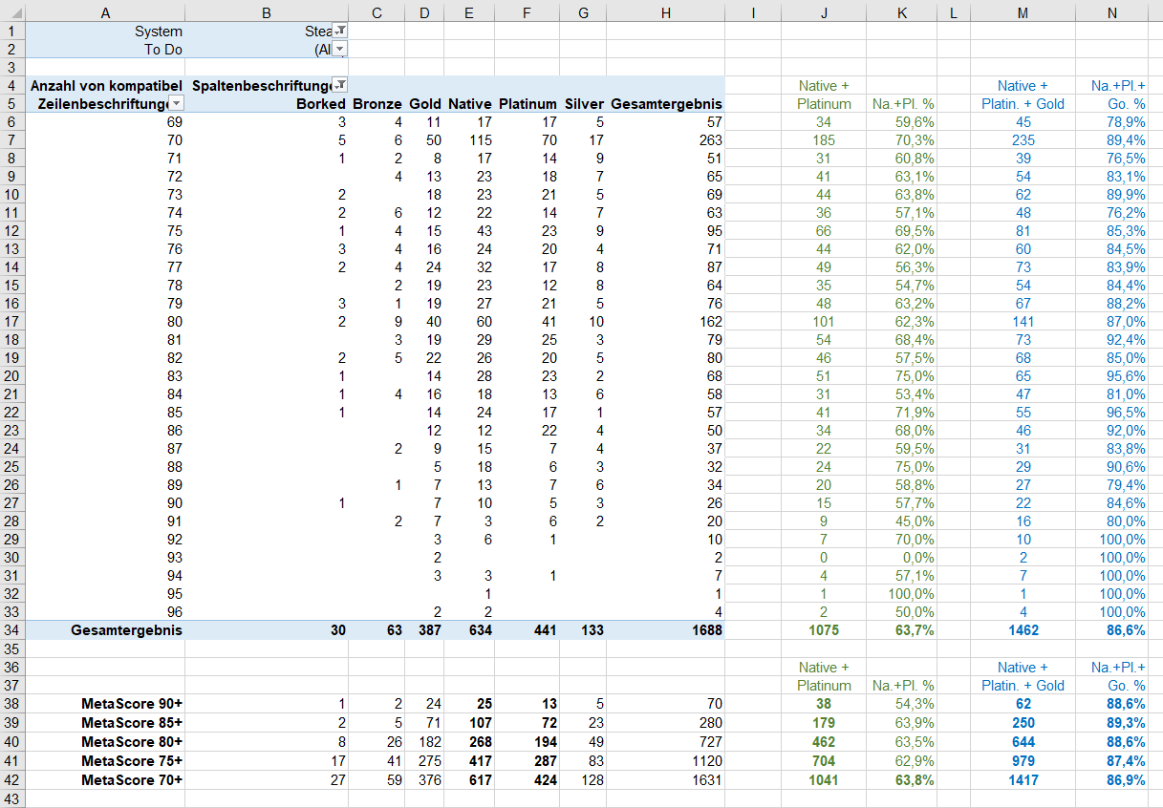Select the Gold total cell 387
This screenshot has height=808, width=1163.
coord(424,630)
